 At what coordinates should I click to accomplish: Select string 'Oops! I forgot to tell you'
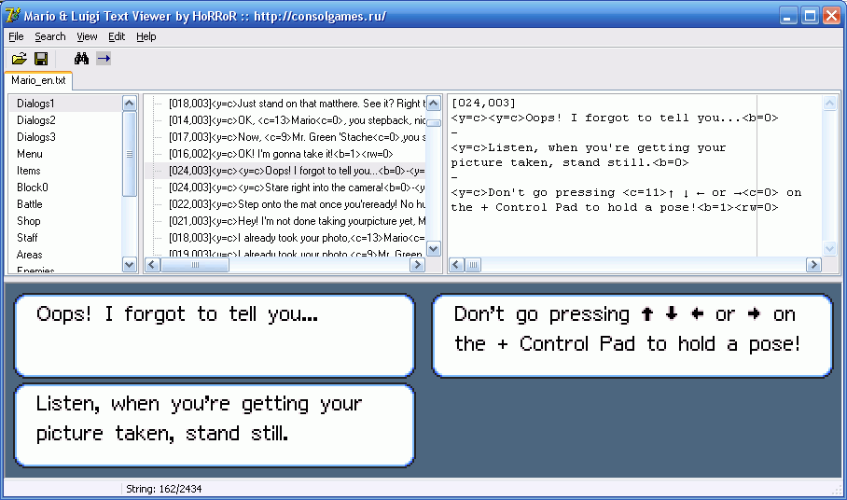pos(285,171)
